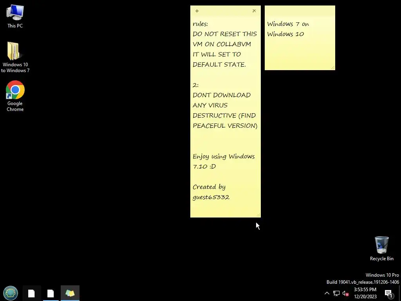Image resolution: width=401 pixels, height=301 pixels.
Task: Open the Action Center notification icon
Action: pos(388,293)
